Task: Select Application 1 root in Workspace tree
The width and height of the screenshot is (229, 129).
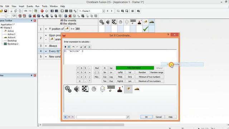Action: point(8,24)
